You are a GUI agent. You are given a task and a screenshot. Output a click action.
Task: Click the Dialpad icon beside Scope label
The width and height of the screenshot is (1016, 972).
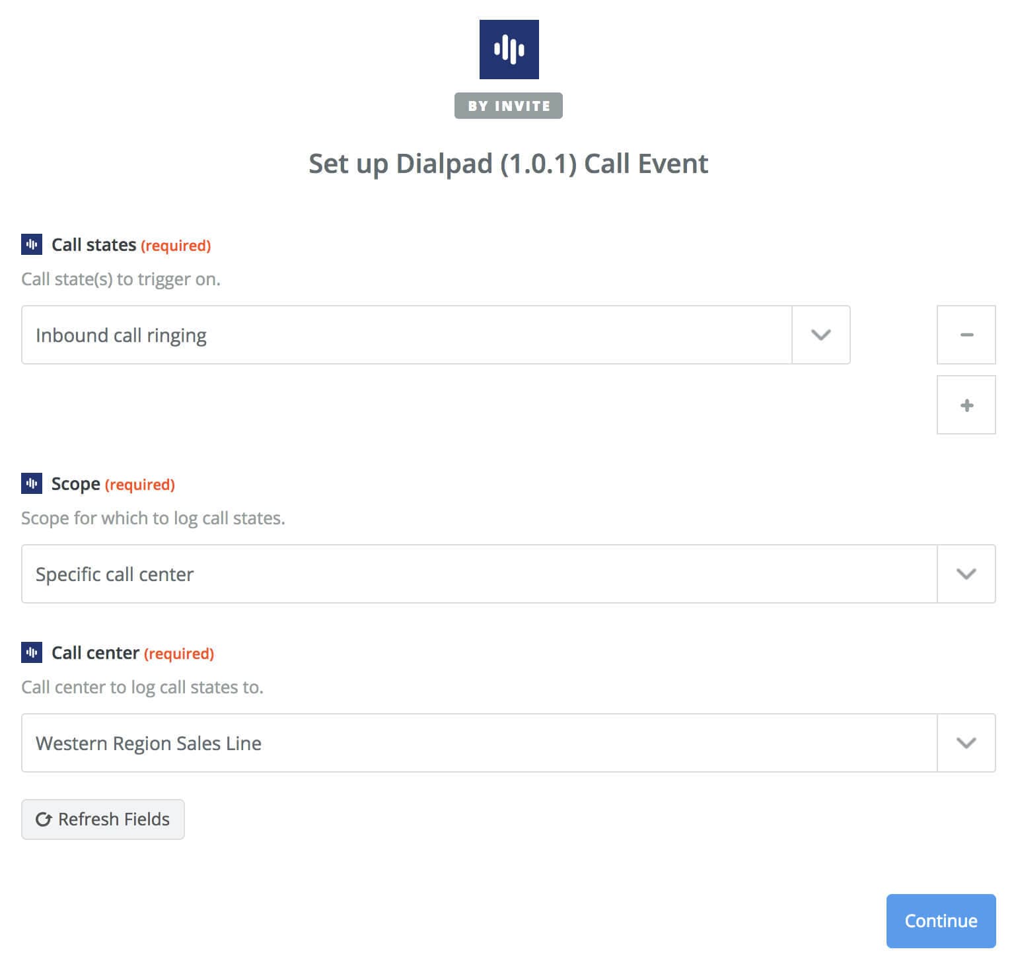click(x=31, y=483)
